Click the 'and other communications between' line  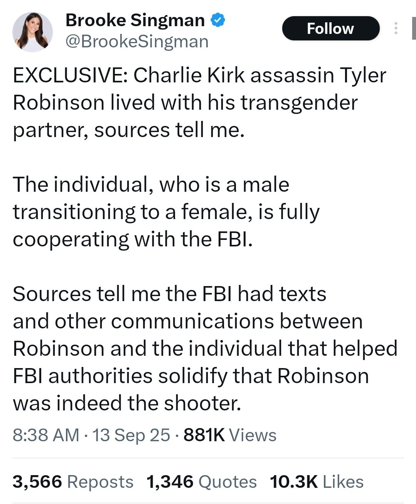187,321
